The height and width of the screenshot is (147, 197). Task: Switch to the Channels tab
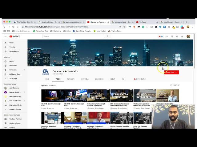click(x=85, y=79)
